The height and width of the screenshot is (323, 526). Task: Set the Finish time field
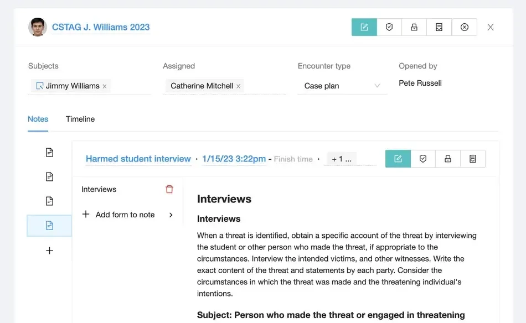click(x=293, y=159)
